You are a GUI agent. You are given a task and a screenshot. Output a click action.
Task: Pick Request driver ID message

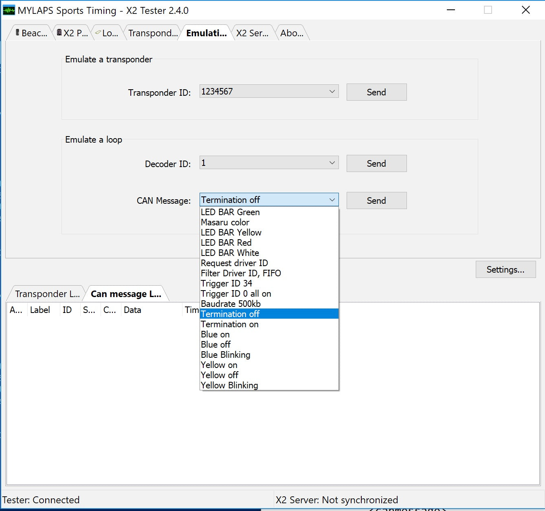pos(234,263)
